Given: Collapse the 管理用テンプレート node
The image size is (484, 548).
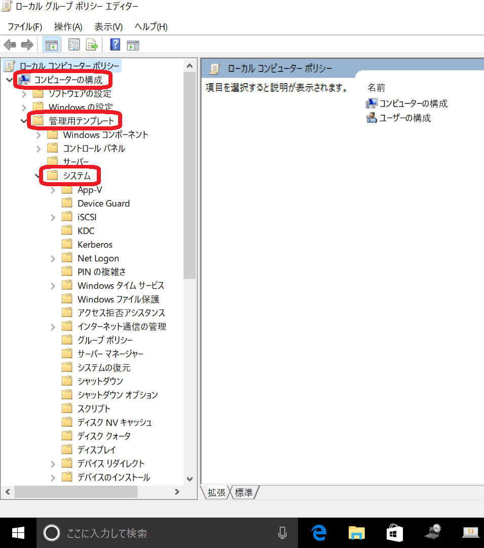Looking at the screenshot, I should click(x=24, y=121).
